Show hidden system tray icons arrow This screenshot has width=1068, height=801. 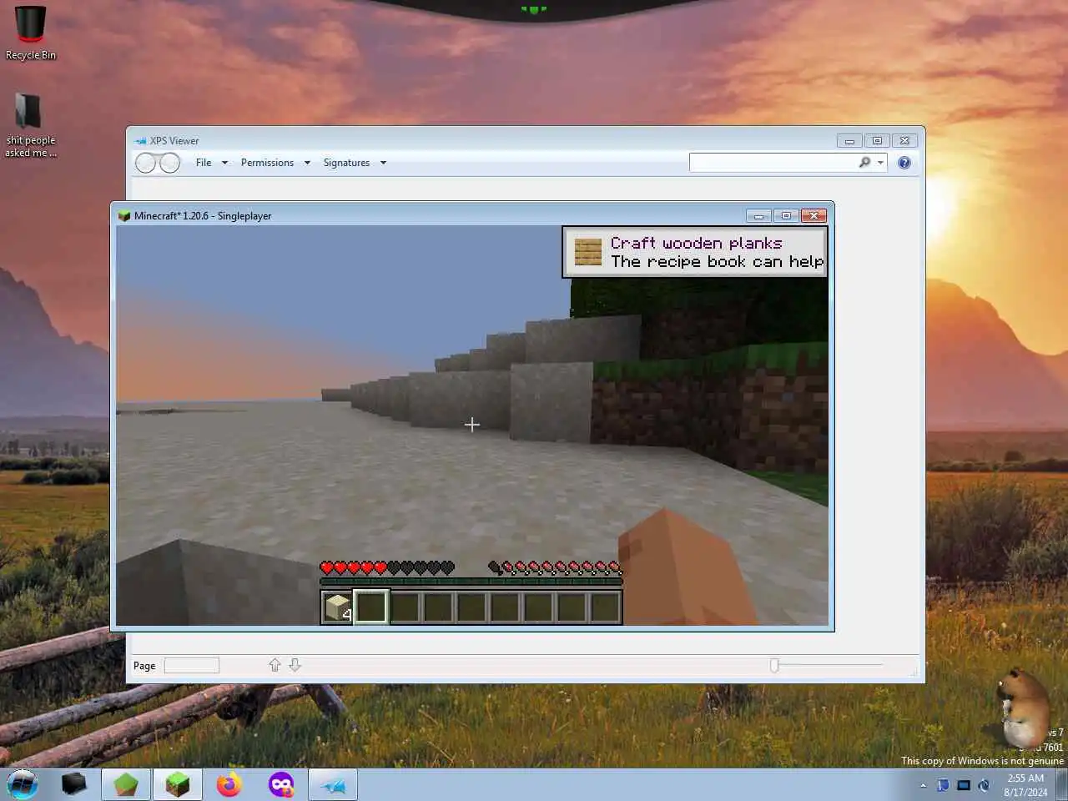pyautogui.click(x=923, y=785)
